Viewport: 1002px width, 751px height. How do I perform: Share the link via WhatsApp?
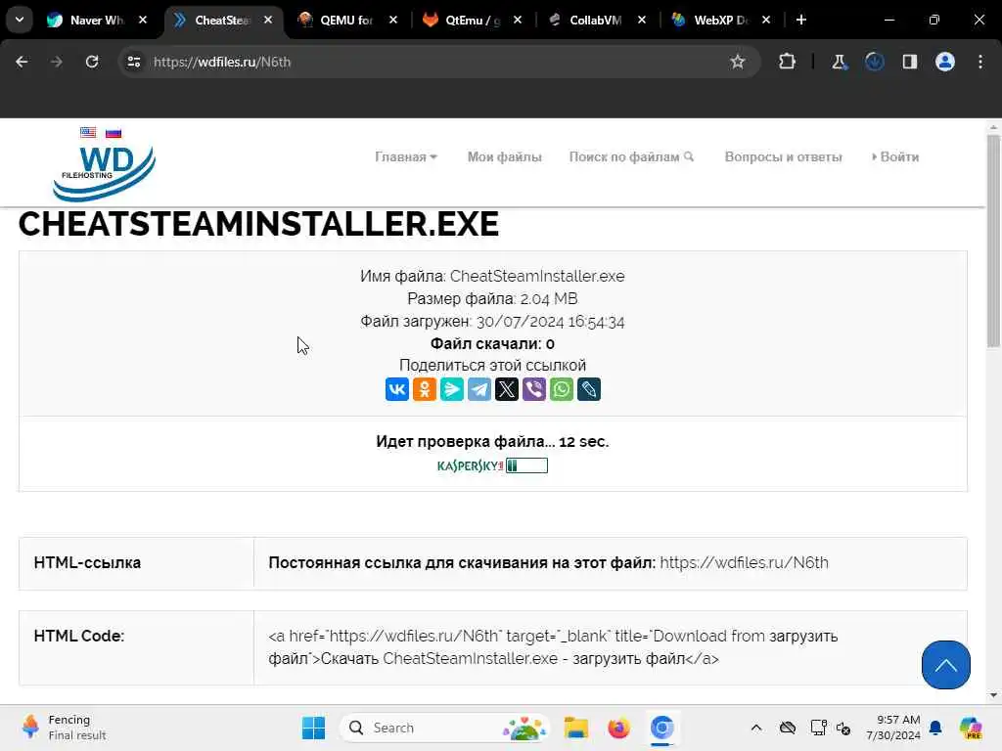pos(562,389)
